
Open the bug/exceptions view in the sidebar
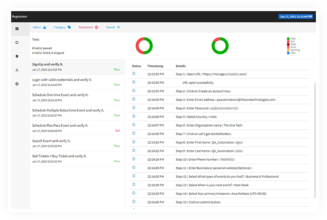pos(17,56)
